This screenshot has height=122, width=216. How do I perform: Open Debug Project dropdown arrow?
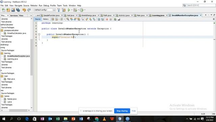coord(78,10)
